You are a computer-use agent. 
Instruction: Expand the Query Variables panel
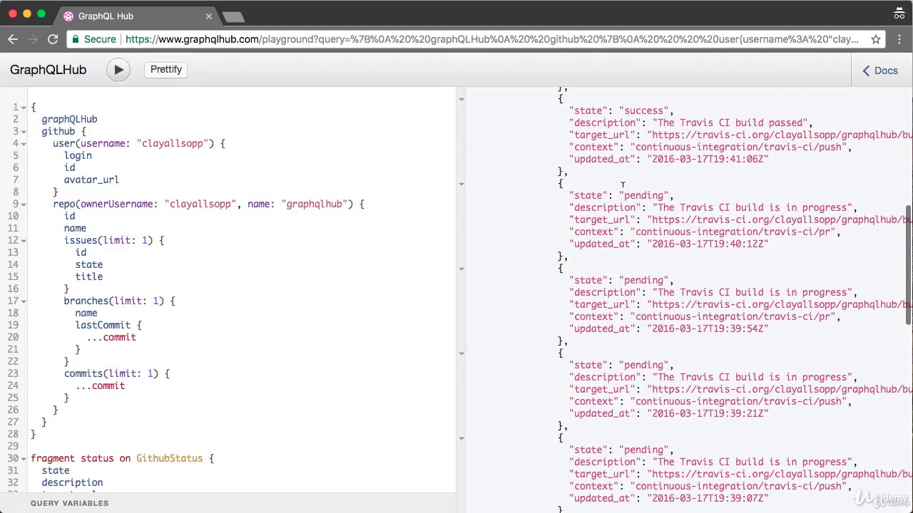pos(69,503)
